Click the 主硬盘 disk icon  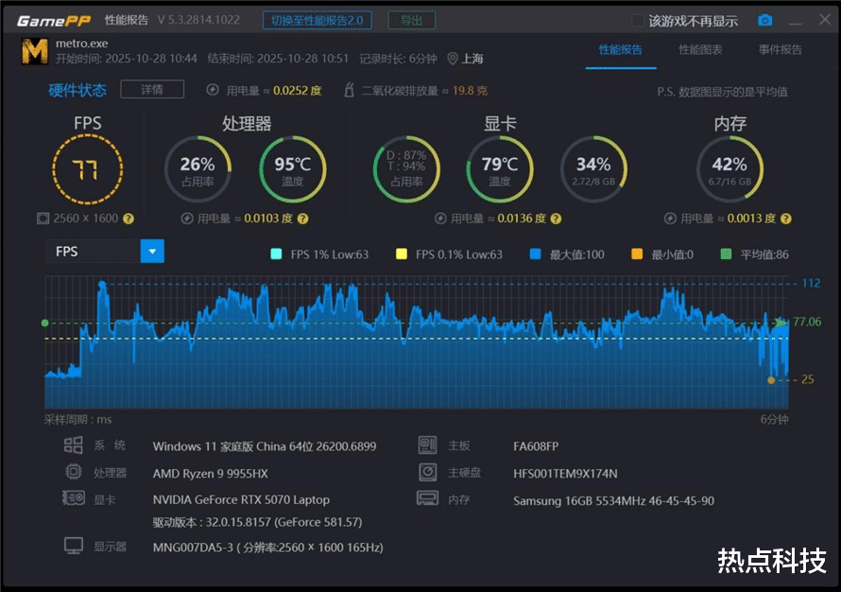point(427,472)
